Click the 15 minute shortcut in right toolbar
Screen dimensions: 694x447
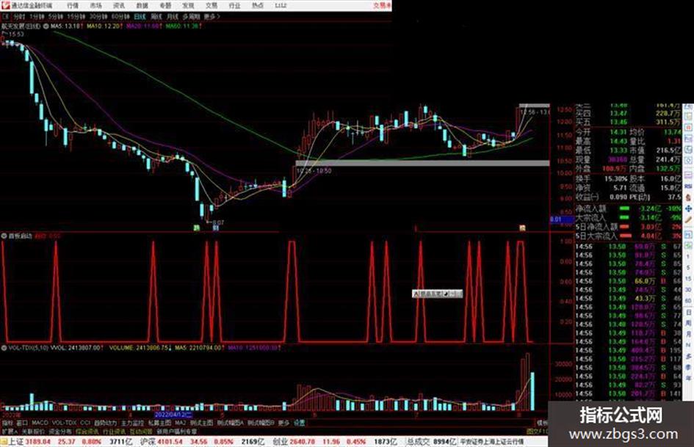688,279
